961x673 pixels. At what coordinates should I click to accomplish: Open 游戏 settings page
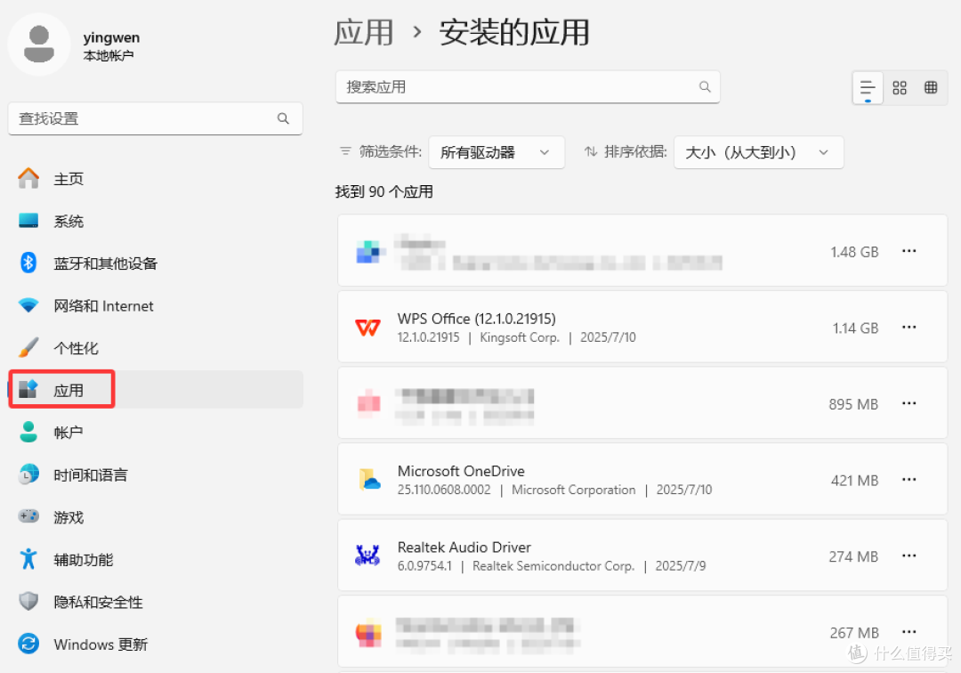pyautogui.click(x=156, y=517)
